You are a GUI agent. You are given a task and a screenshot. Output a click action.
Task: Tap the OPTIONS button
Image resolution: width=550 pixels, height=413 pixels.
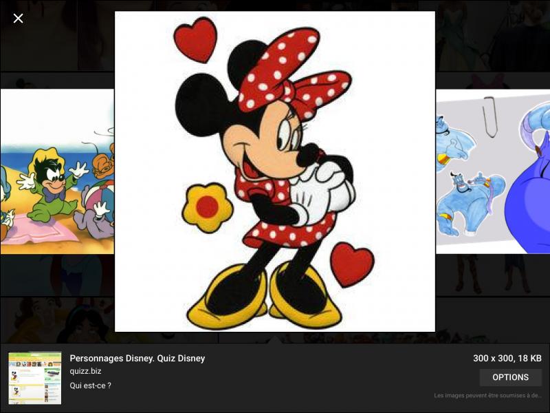click(x=510, y=377)
